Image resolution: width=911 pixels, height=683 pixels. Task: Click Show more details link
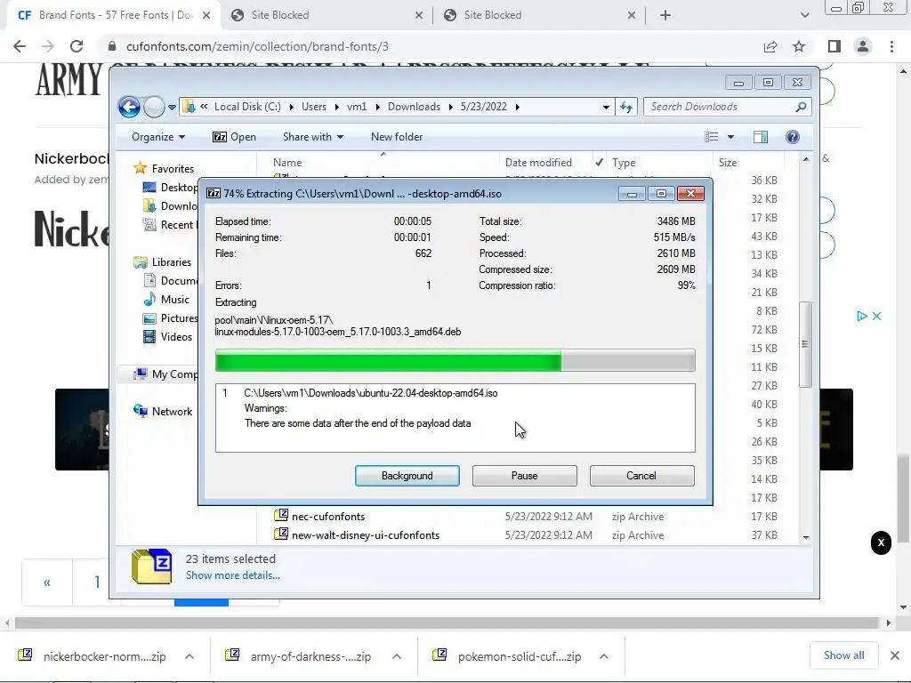pos(232,575)
